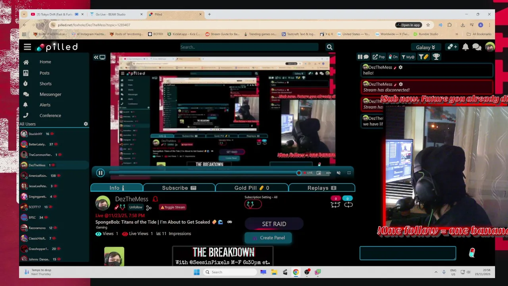Click the Unfollow button
This screenshot has width=508, height=286.
click(x=135, y=207)
